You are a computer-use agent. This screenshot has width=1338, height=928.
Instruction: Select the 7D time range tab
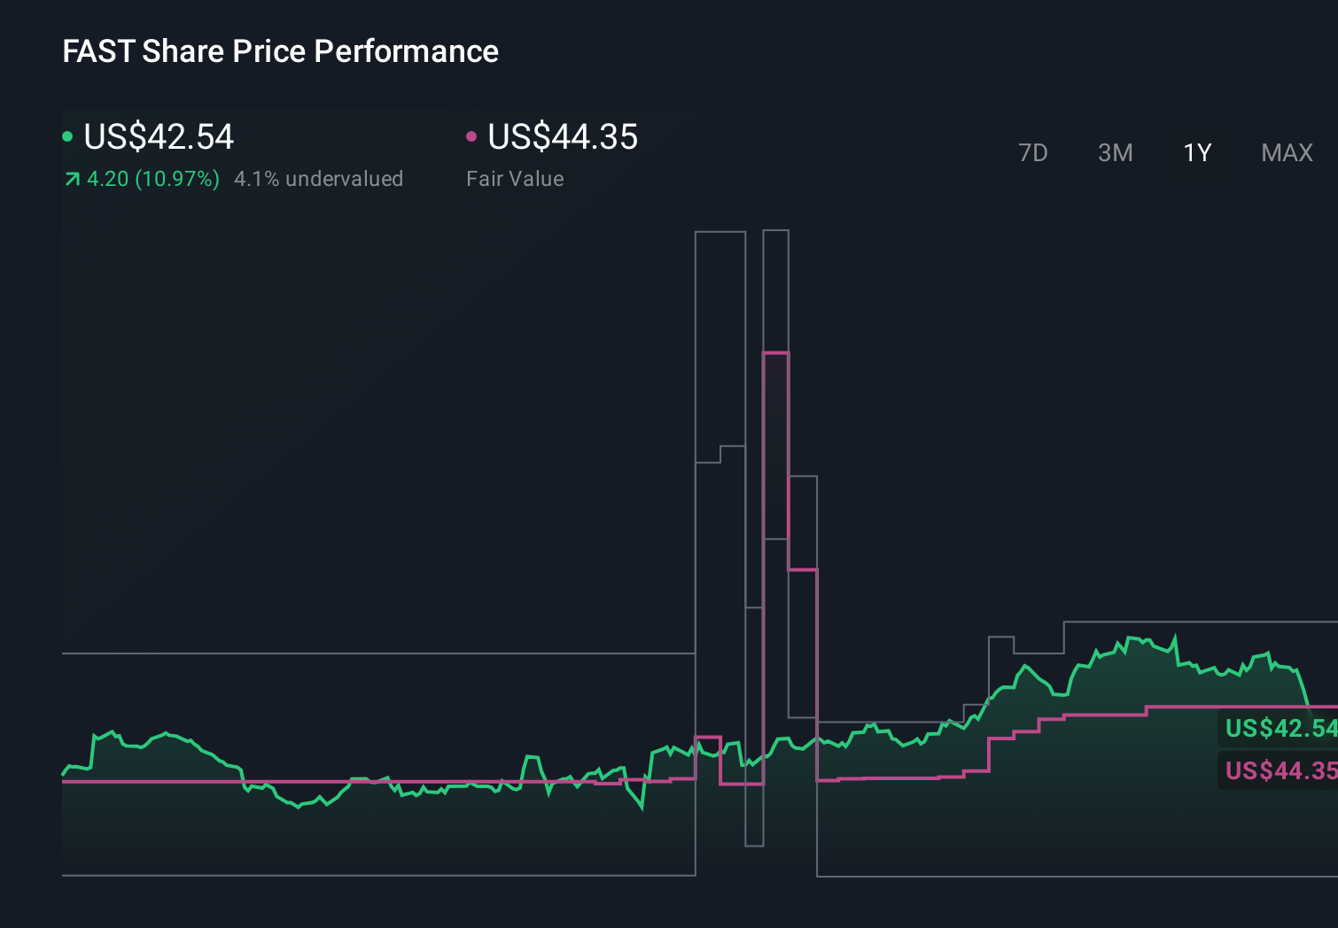pyautogui.click(x=1032, y=152)
